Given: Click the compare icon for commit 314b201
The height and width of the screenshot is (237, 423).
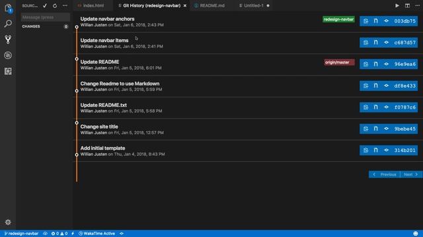Looking at the screenshot, I should pos(376,150).
